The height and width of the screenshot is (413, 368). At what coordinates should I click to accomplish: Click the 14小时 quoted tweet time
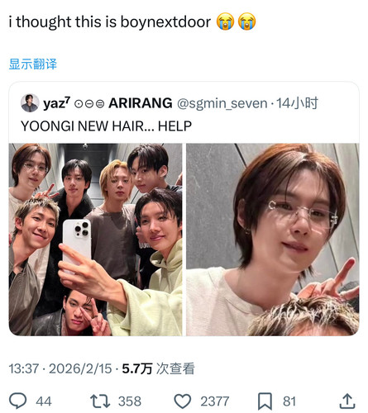297,103
